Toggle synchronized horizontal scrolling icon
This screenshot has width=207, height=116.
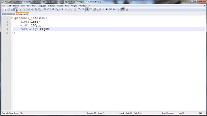click(75, 9)
